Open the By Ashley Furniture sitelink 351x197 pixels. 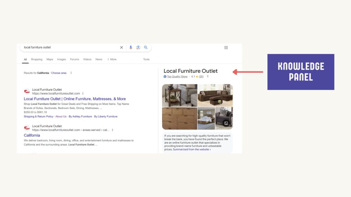(x=80, y=117)
